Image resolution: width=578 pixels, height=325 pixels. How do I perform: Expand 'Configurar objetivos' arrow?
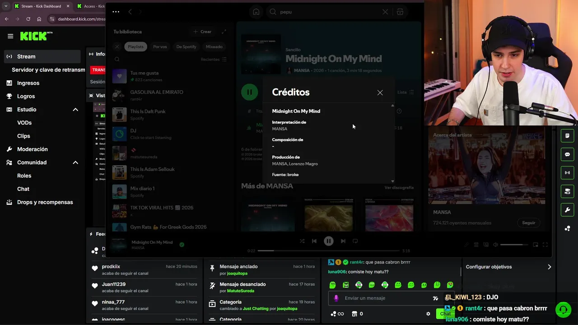point(549,267)
